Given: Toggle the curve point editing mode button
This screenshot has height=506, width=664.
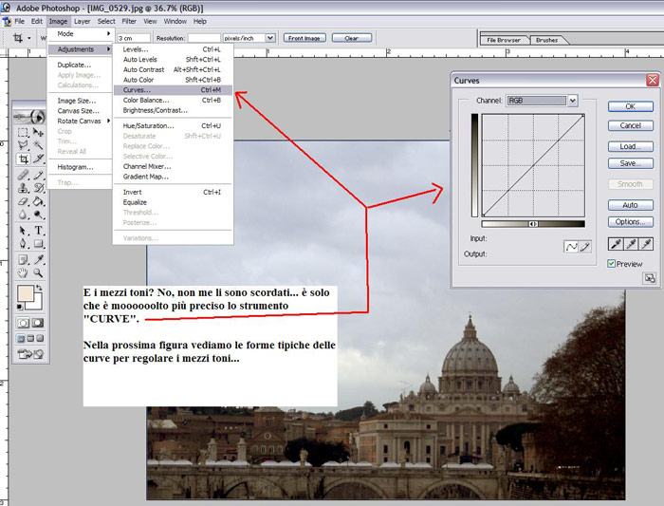Looking at the screenshot, I should 571,246.
